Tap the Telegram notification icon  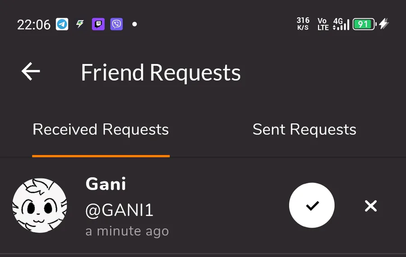coord(62,24)
